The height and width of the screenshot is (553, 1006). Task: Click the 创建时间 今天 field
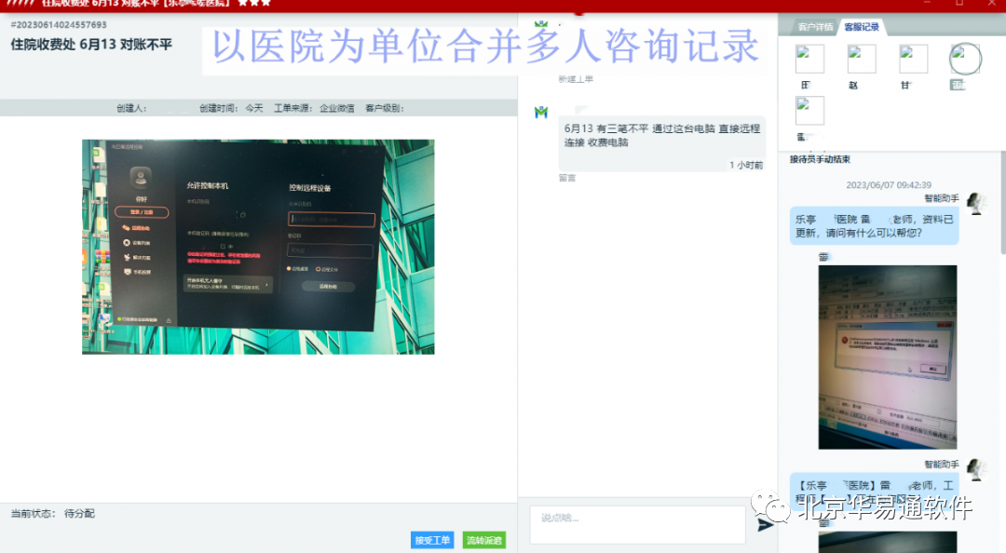231,108
